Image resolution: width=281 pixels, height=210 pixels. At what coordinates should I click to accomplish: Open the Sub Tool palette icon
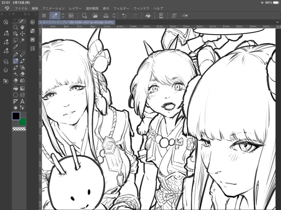(x=6, y=33)
